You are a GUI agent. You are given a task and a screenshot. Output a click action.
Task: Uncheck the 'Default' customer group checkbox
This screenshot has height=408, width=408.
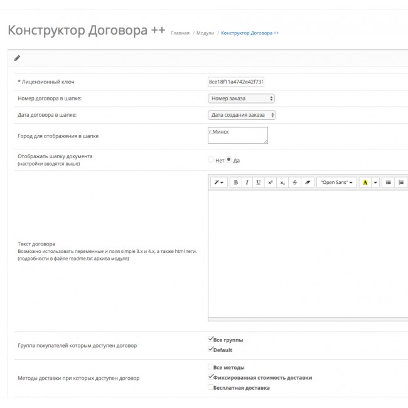[x=211, y=350]
